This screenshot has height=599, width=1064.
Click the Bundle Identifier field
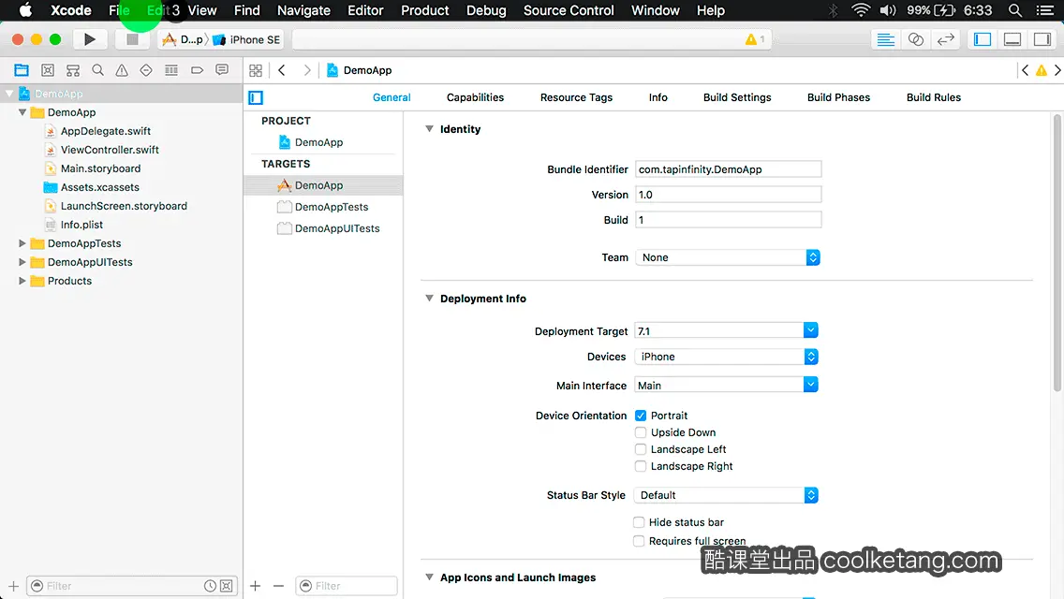[728, 168]
